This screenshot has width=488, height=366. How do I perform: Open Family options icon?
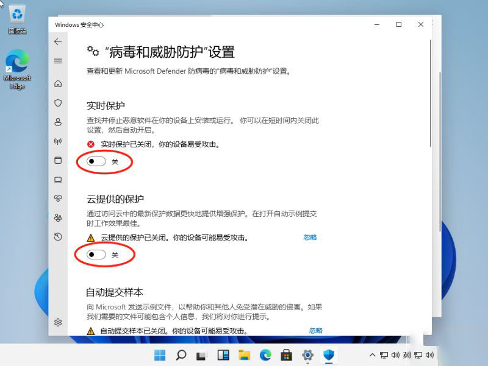(x=58, y=218)
